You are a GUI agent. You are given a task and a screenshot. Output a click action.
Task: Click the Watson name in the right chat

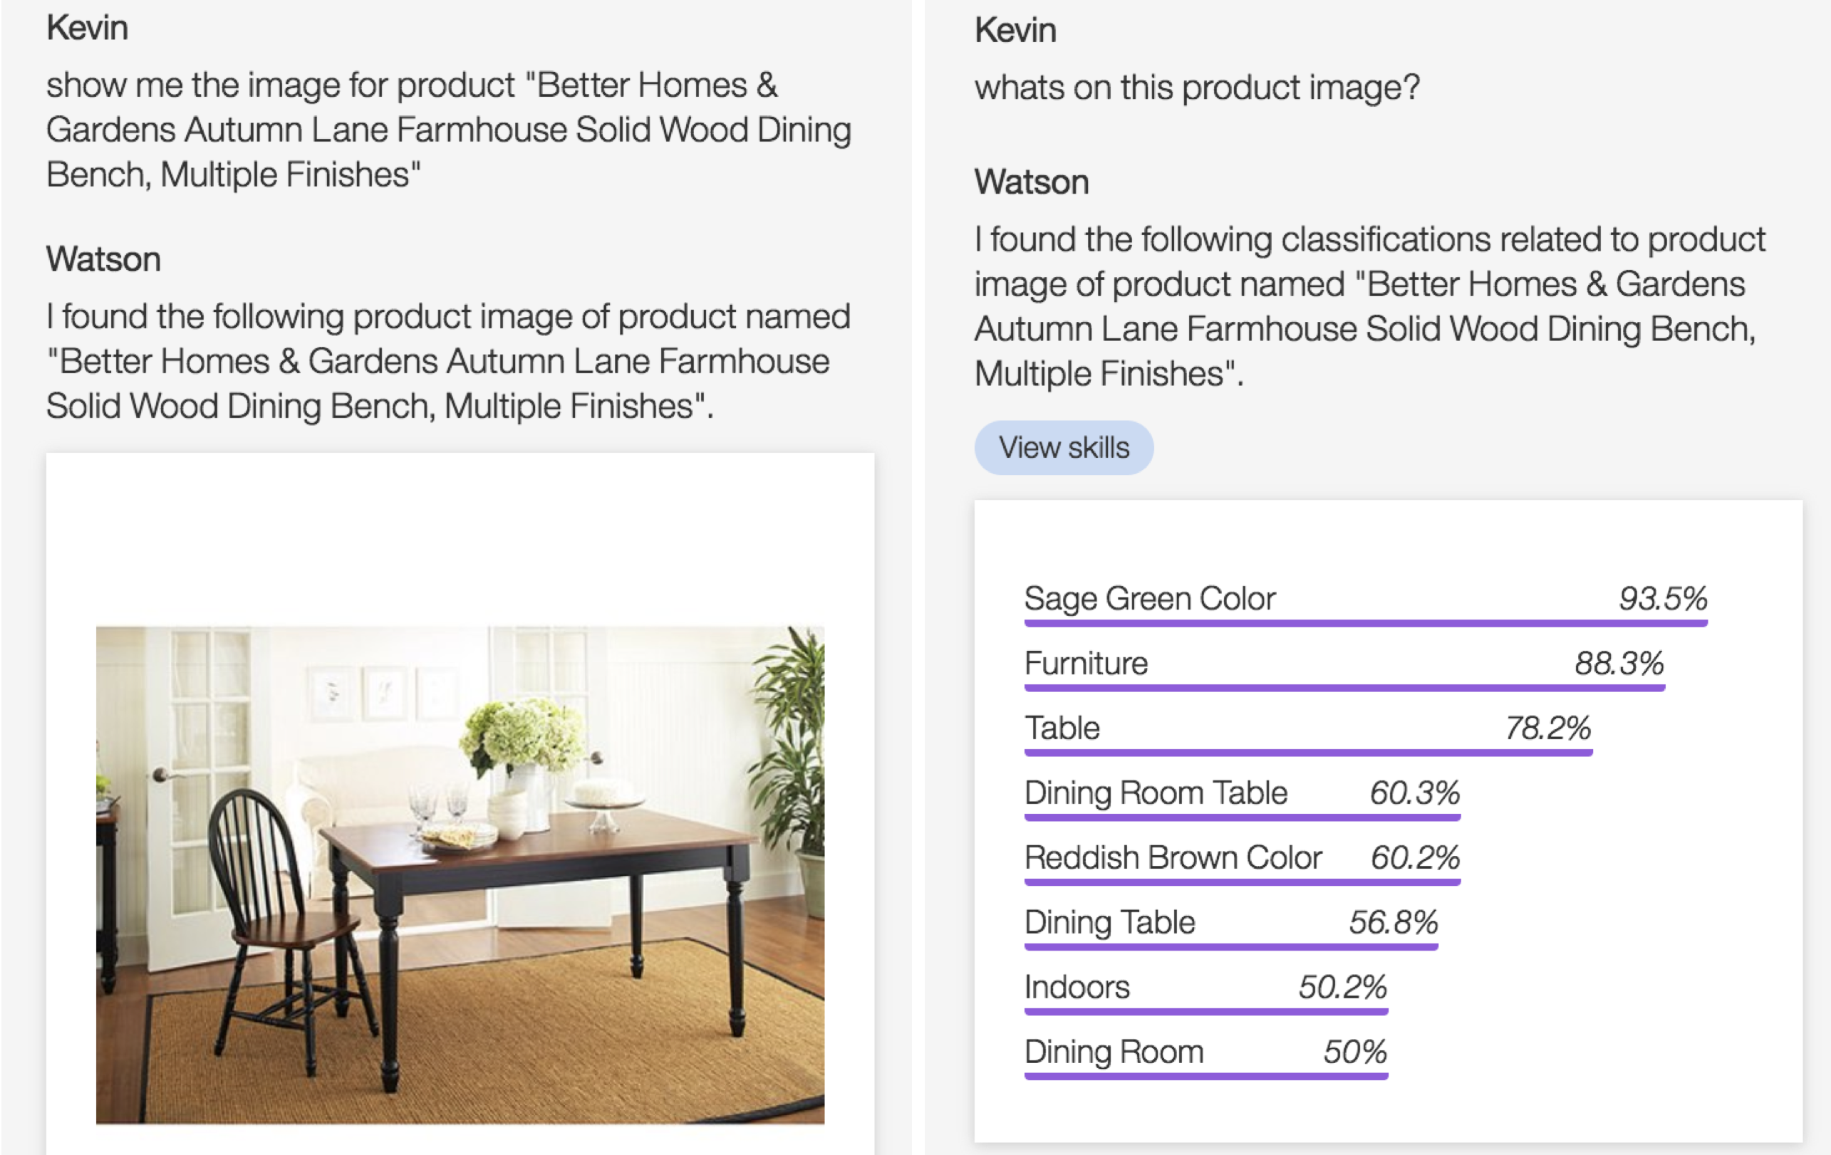(1032, 182)
